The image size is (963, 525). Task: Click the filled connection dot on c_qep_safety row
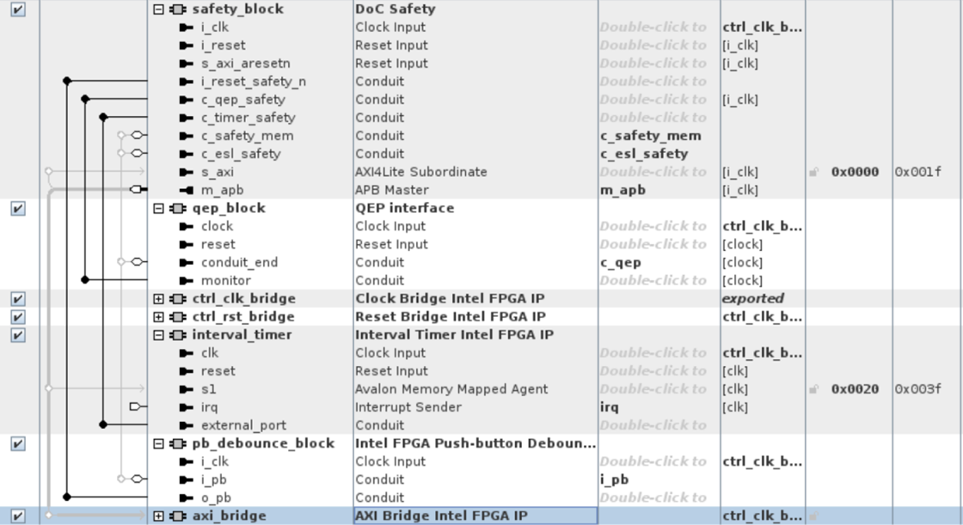click(x=85, y=99)
